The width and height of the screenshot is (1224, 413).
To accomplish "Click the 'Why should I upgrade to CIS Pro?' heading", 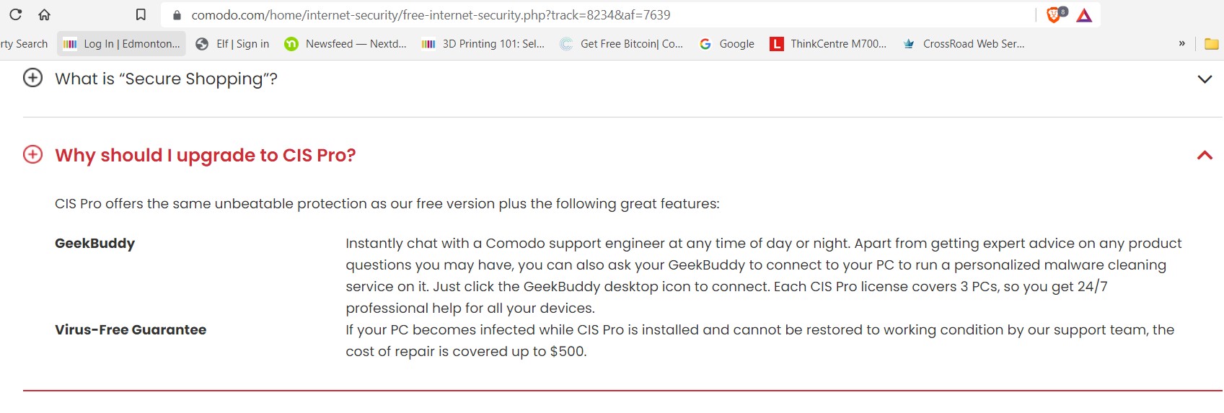I will 205,155.
